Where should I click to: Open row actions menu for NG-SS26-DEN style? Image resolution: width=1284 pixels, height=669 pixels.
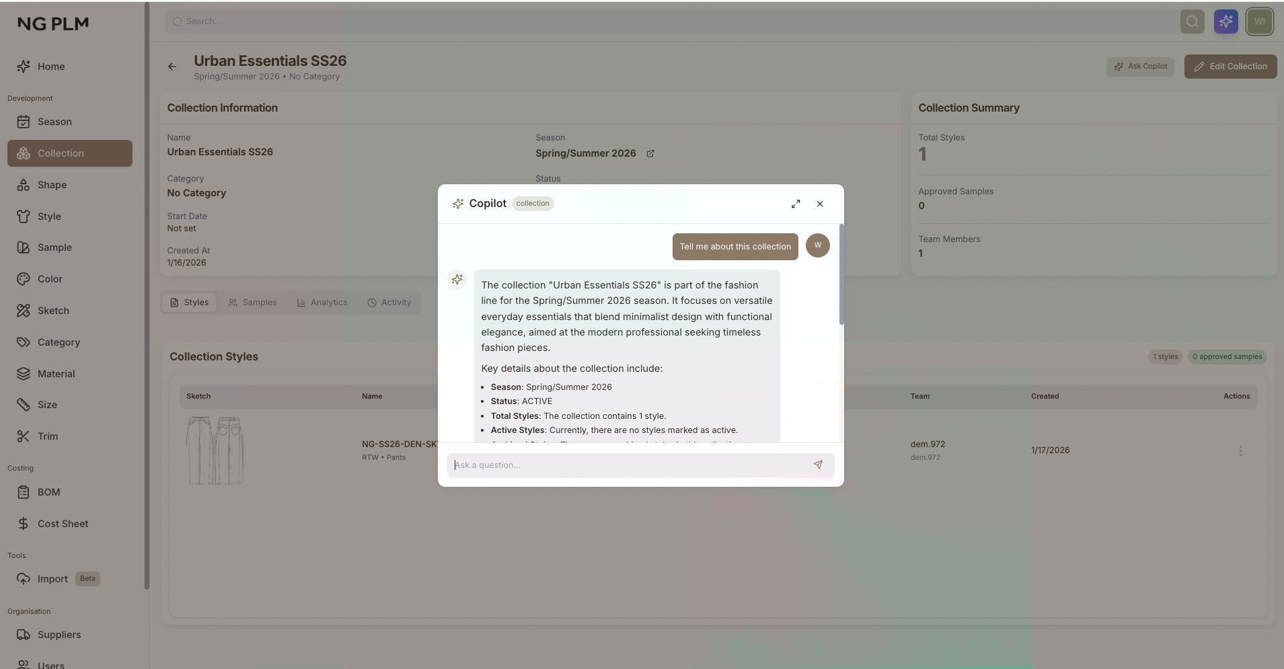tap(1240, 450)
